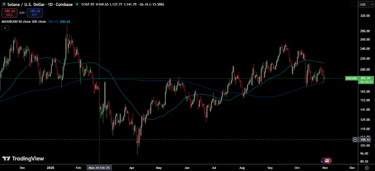The width and height of the screenshot is (375, 171).
Task: Click the 206.64 MA200 value in legend
Action: point(65,22)
